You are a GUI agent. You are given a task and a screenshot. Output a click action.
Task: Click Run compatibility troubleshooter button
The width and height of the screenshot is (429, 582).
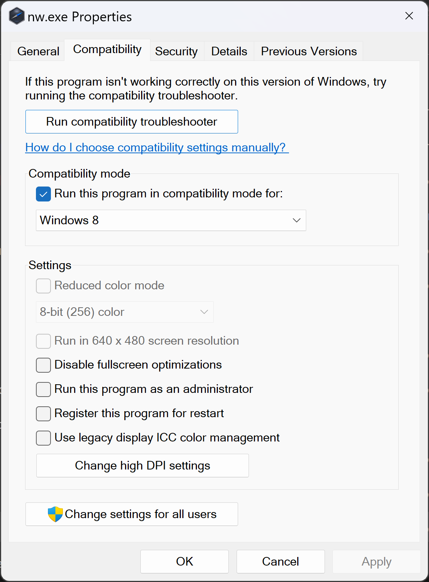(x=131, y=122)
